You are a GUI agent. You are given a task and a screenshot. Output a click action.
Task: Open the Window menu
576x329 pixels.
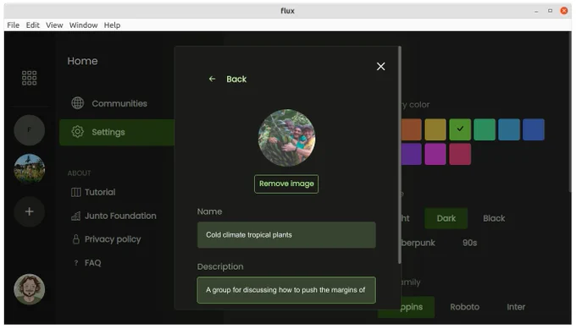(x=83, y=25)
